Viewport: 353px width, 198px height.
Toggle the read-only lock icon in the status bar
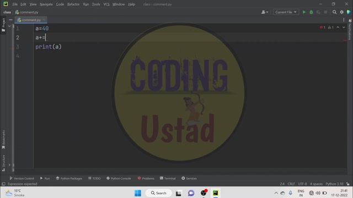click(348, 184)
